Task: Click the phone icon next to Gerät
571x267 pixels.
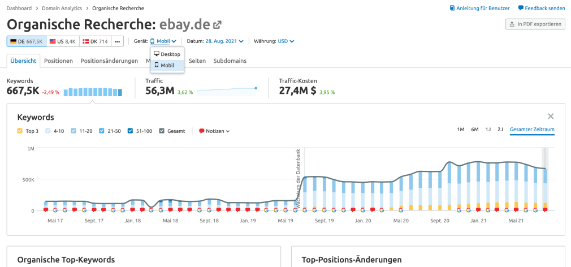Action: point(153,41)
